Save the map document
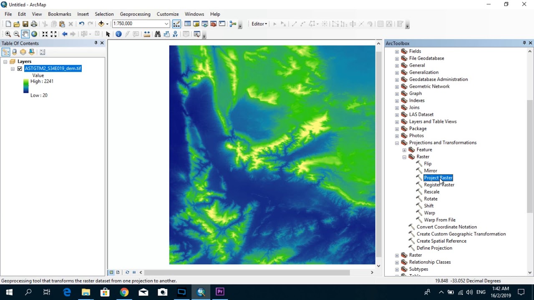This screenshot has width=534, height=300. tap(25, 24)
